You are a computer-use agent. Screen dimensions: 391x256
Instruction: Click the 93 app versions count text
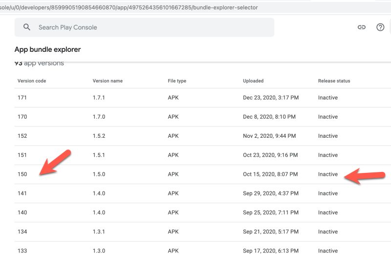(x=39, y=63)
